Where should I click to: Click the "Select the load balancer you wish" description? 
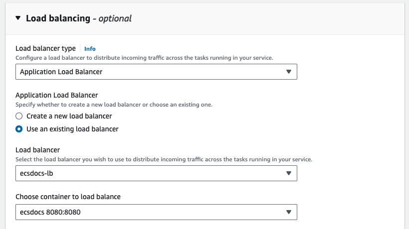click(x=164, y=159)
